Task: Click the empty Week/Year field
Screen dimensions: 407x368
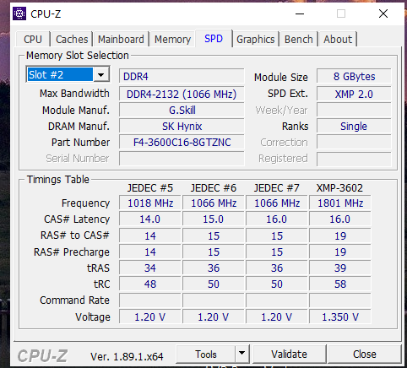Action: (354, 110)
